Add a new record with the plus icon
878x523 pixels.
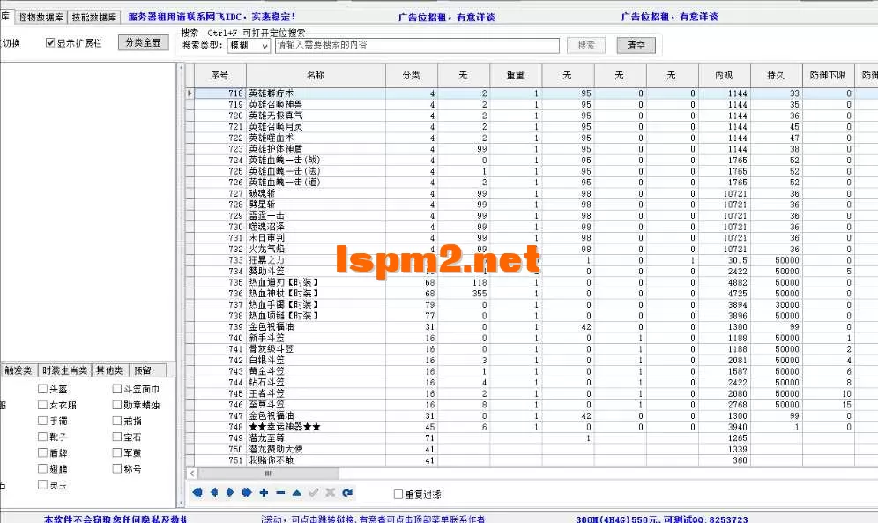[264, 493]
